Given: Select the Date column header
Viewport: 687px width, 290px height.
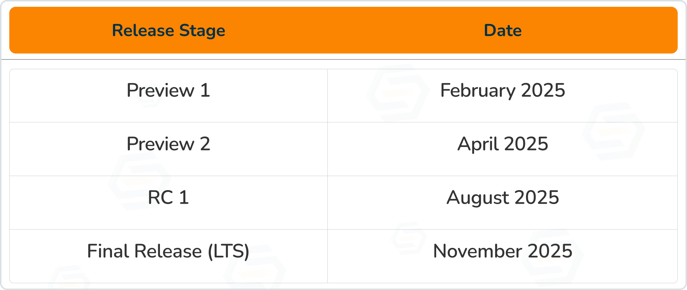Looking at the screenshot, I should (x=502, y=30).
